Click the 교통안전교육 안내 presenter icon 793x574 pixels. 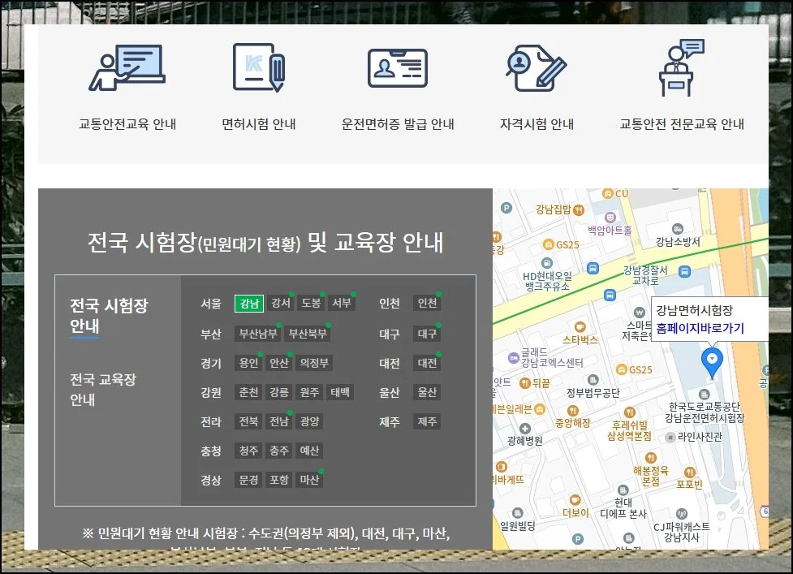pyautogui.click(x=127, y=68)
